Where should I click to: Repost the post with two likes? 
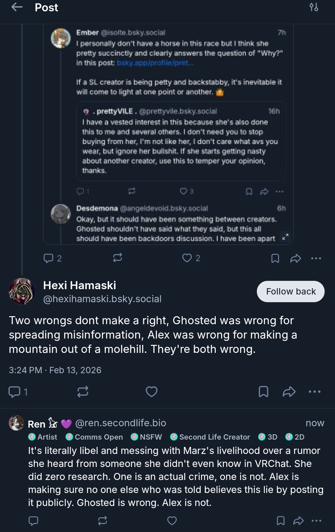tap(118, 258)
